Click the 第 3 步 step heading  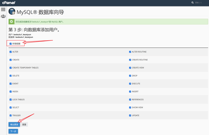point(34,30)
